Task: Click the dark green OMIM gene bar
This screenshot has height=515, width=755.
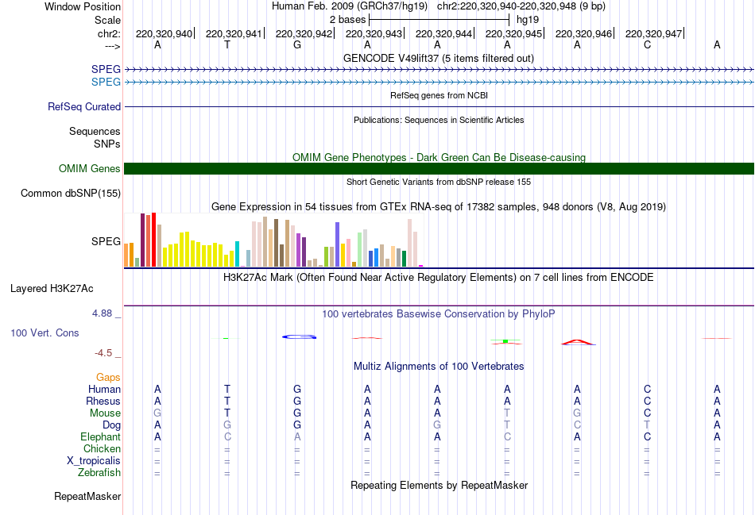Action: 439,169
